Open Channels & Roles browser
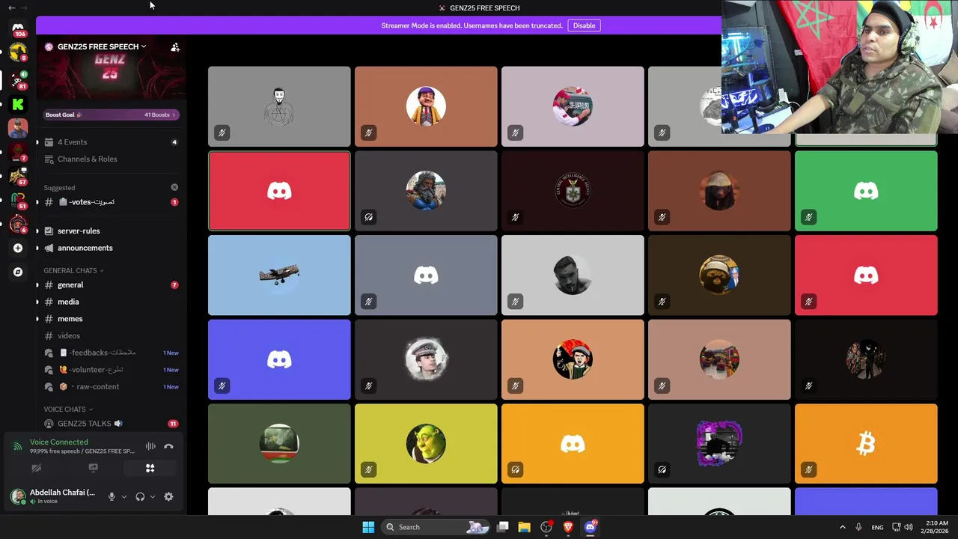958x539 pixels. (111, 159)
